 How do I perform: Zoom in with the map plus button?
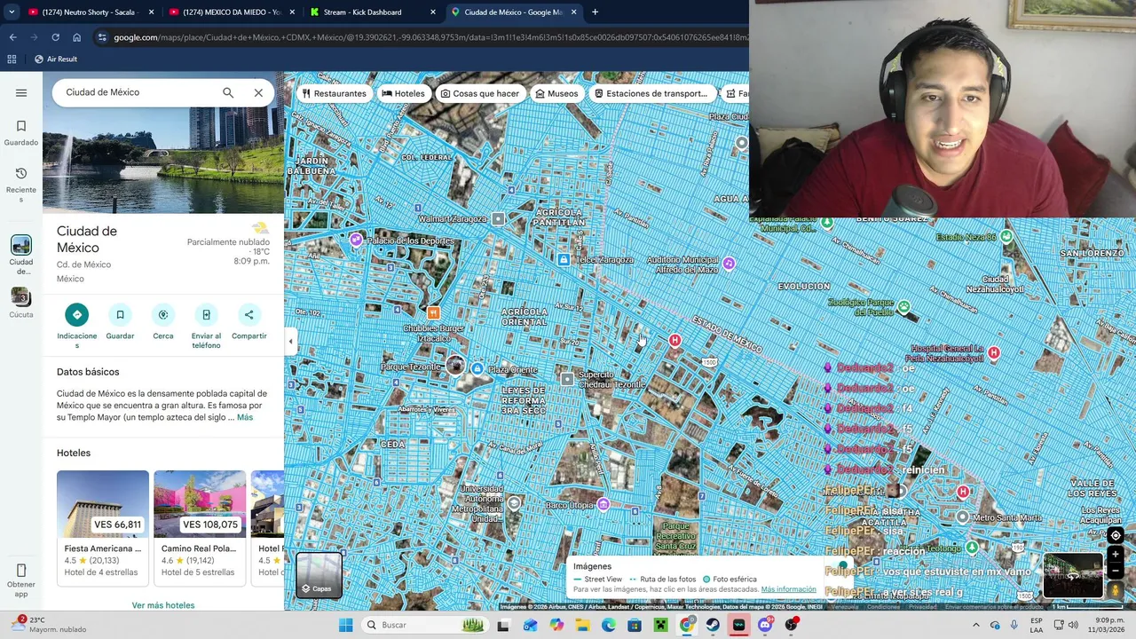point(1116,555)
